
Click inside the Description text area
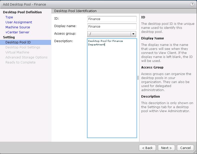tap(112, 88)
